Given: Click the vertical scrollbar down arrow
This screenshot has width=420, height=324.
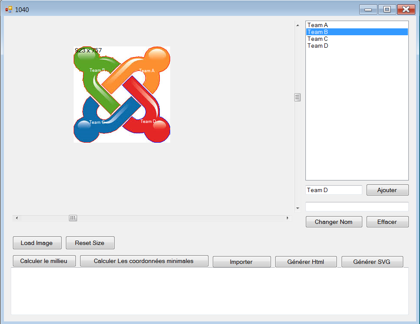Looking at the screenshot, I should [x=298, y=208].
